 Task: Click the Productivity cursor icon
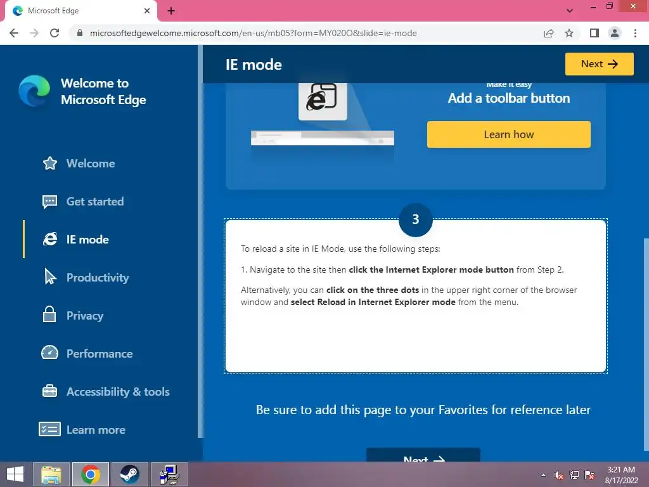50,276
